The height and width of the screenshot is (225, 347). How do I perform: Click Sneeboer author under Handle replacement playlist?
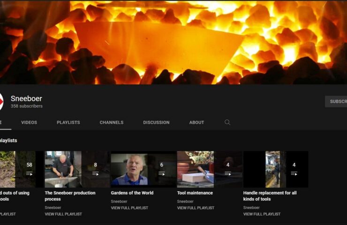(251, 208)
